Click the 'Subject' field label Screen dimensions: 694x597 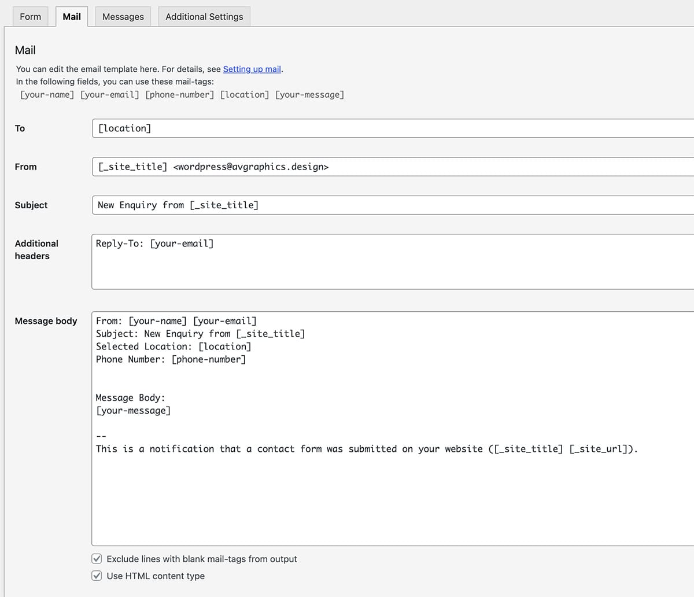[x=31, y=205]
